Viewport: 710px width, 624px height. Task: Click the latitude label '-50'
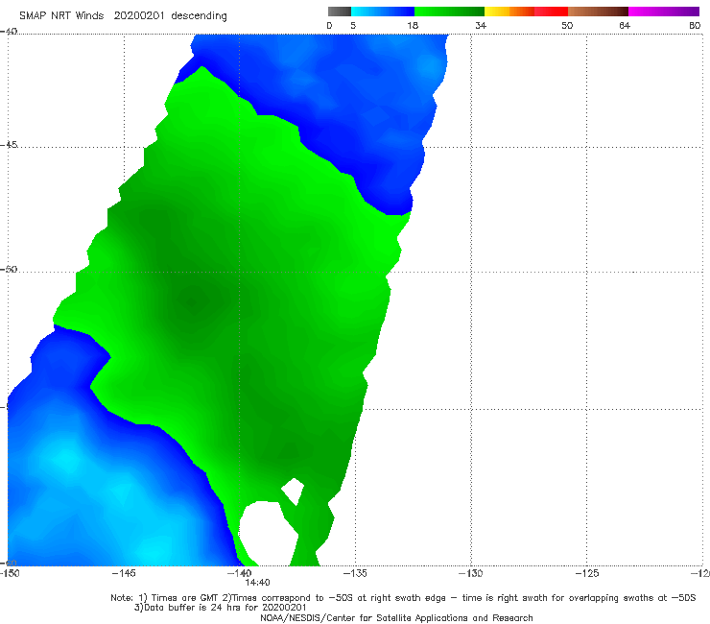[9, 270]
